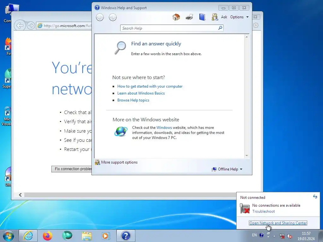The width and height of the screenshot is (323, 242).
Task: Browse Help using the book icon
Action: [x=202, y=17]
